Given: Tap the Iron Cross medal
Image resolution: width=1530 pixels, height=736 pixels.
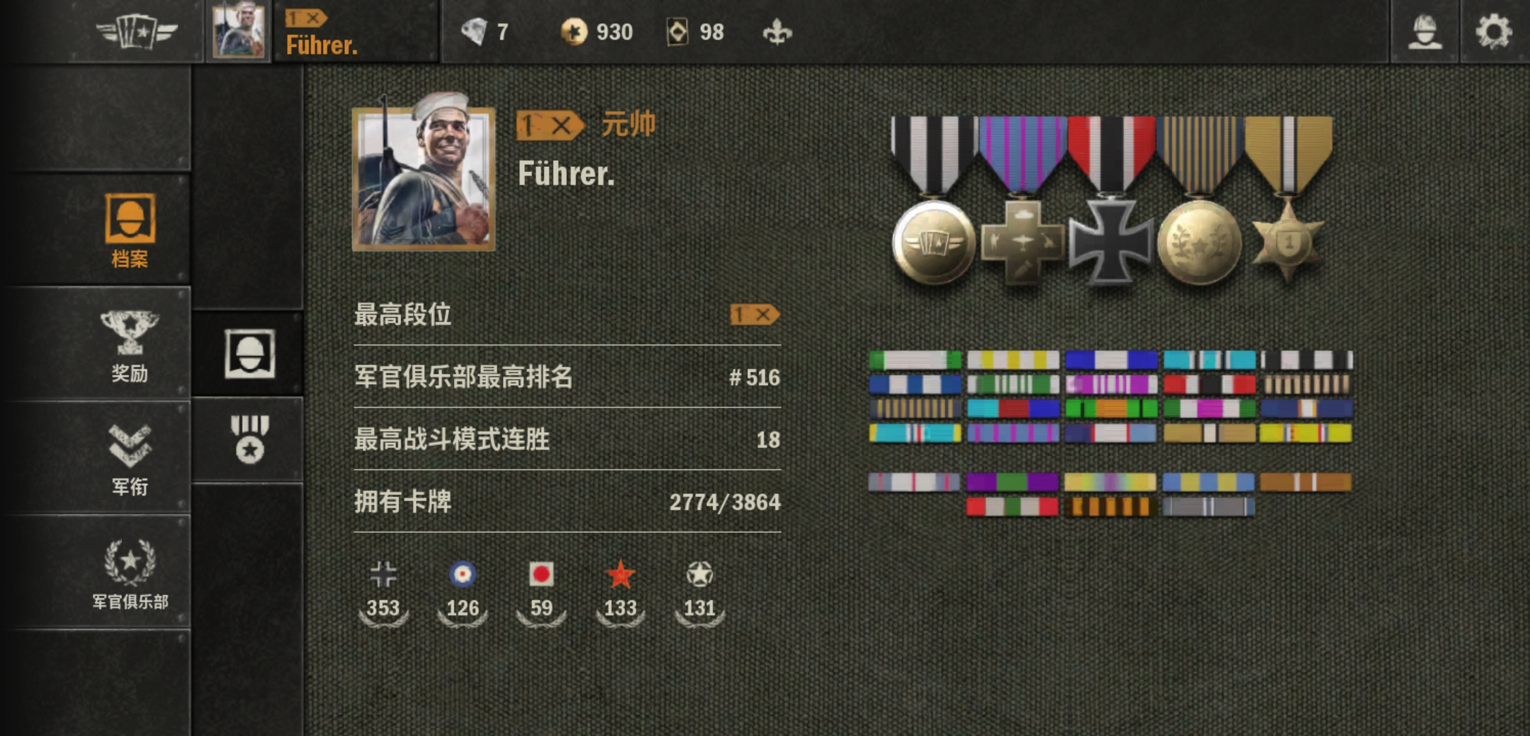Looking at the screenshot, I should point(1111,200).
